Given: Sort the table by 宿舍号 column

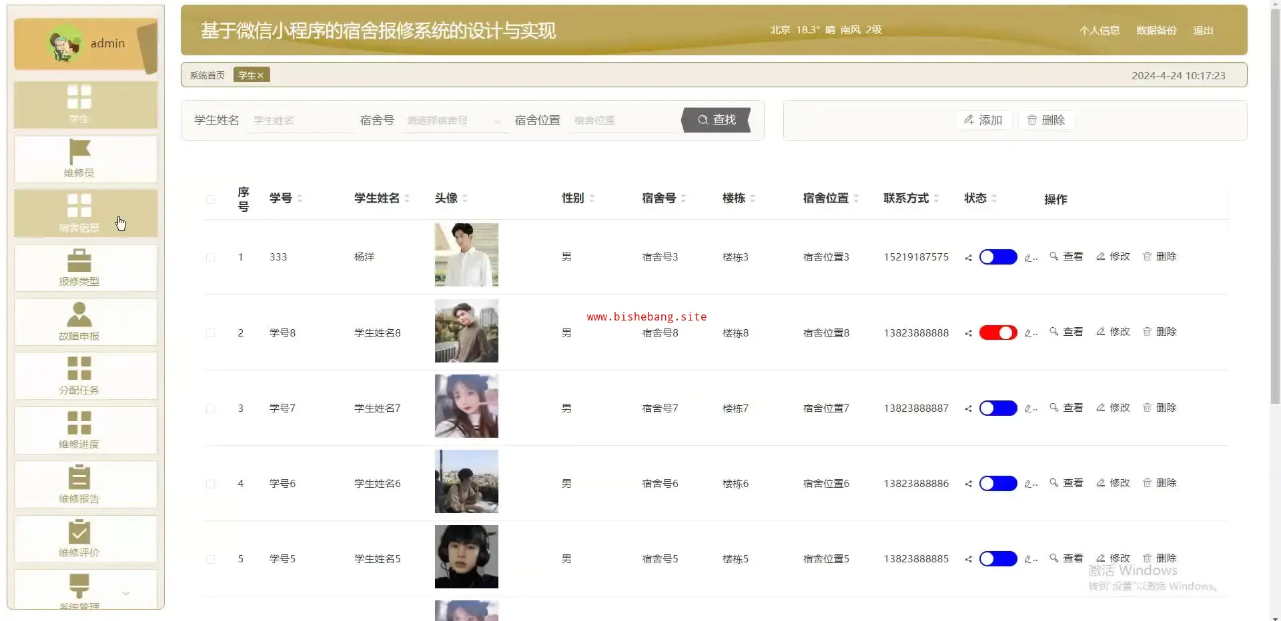Looking at the screenshot, I should pyautogui.click(x=683, y=198).
